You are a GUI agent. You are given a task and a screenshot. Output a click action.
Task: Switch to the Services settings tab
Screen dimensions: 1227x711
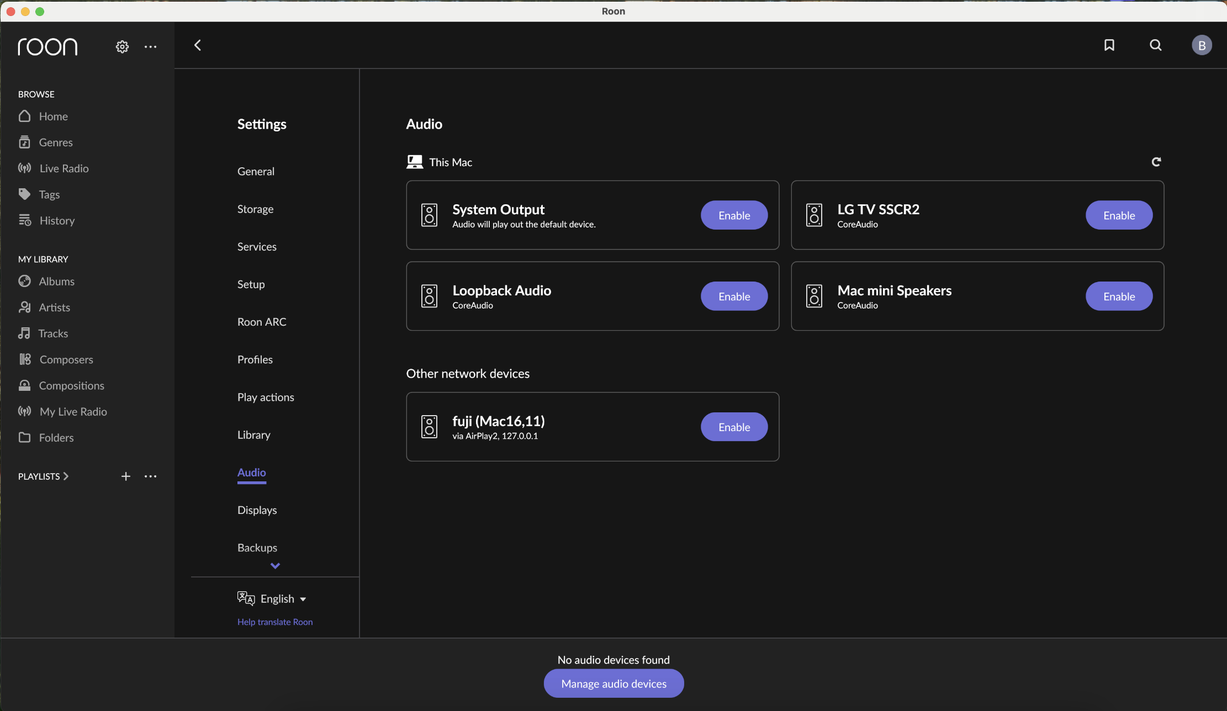[257, 247]
